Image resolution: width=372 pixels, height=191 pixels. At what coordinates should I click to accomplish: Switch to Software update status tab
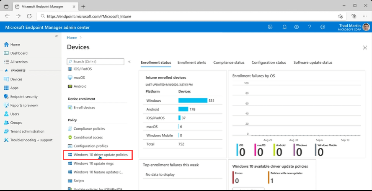tap(313, 63)
